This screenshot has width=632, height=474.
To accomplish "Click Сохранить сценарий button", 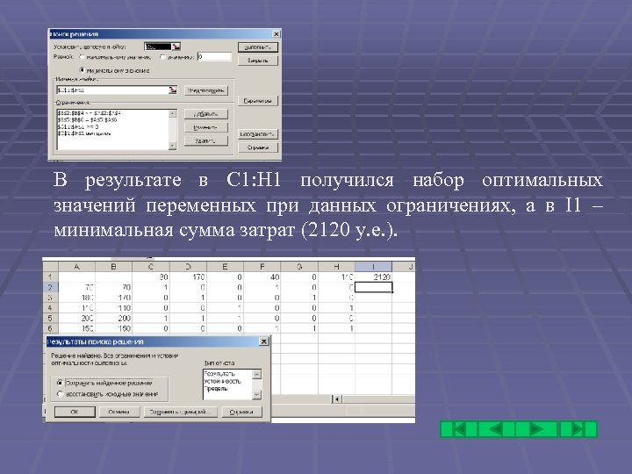I will point(180,412).
